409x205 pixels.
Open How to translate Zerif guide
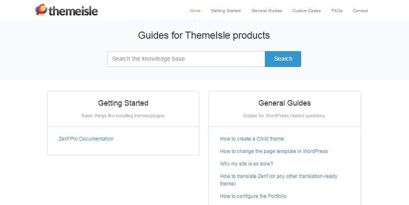click(279, 176)
